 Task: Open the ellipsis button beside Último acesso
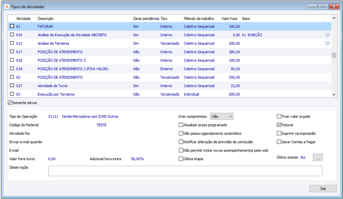pyautogui.click(x=318, y=157)
